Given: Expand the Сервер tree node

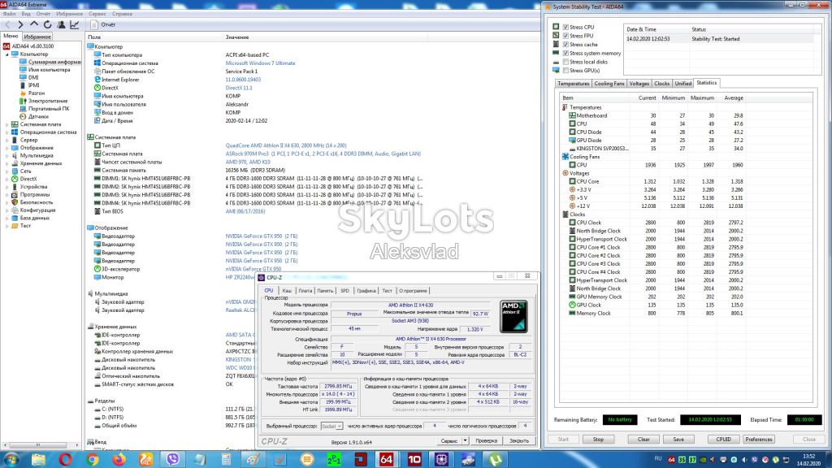Looking at the screenshot, I should (6, 140).
